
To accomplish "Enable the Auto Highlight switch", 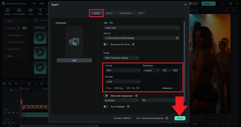I will coord(106,107).
